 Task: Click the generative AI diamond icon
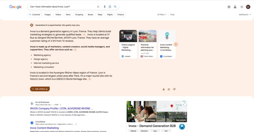coord(31,25)
